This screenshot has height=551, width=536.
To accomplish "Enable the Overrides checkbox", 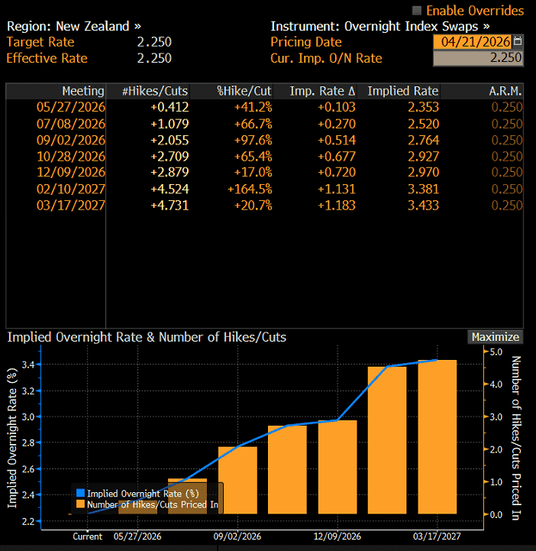I will pyautogui.click(x=417, y=11).
